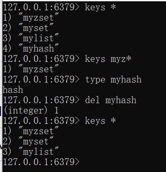
Task: Click the top-most 127.0.0.1:6379 prompt
Action: 41,7
